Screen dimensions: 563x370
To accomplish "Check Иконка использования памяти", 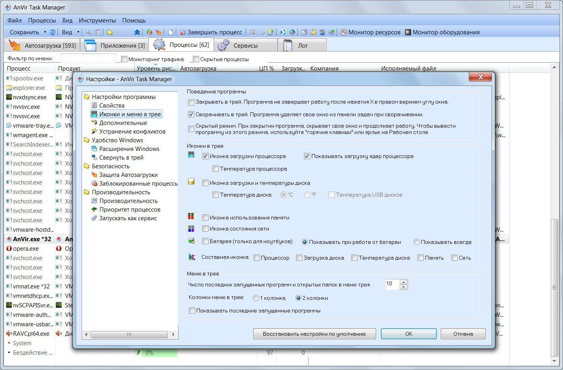I will point(205,218).
